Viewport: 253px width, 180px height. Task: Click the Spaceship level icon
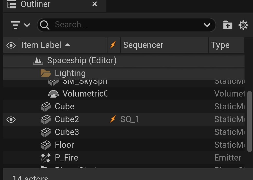pyautogui.click(x=38, y=61)
